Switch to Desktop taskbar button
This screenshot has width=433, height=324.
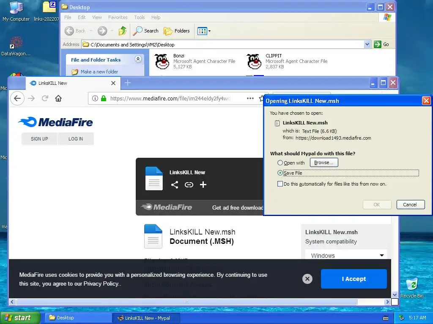(x=79, y=318)
